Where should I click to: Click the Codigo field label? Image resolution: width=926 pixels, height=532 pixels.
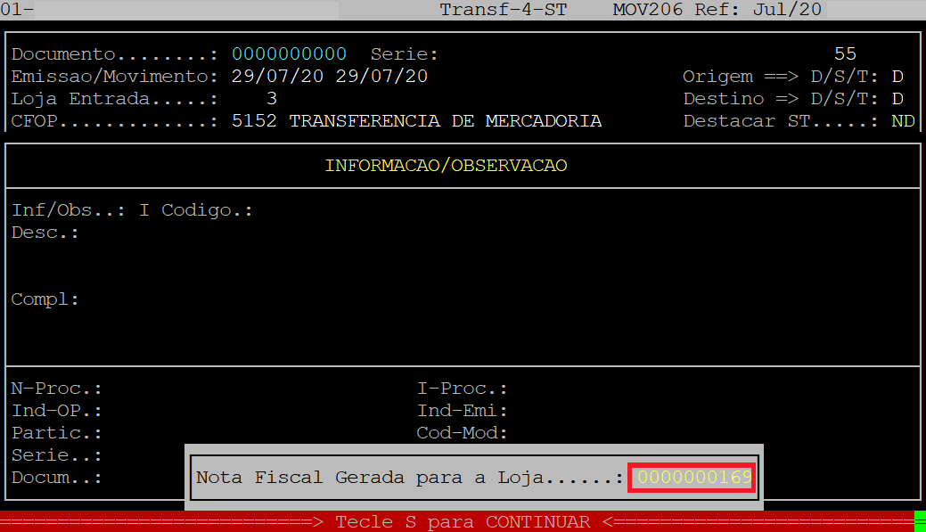207,210
